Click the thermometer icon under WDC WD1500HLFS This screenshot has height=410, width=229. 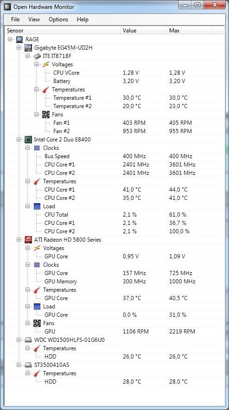pos(37,348)
